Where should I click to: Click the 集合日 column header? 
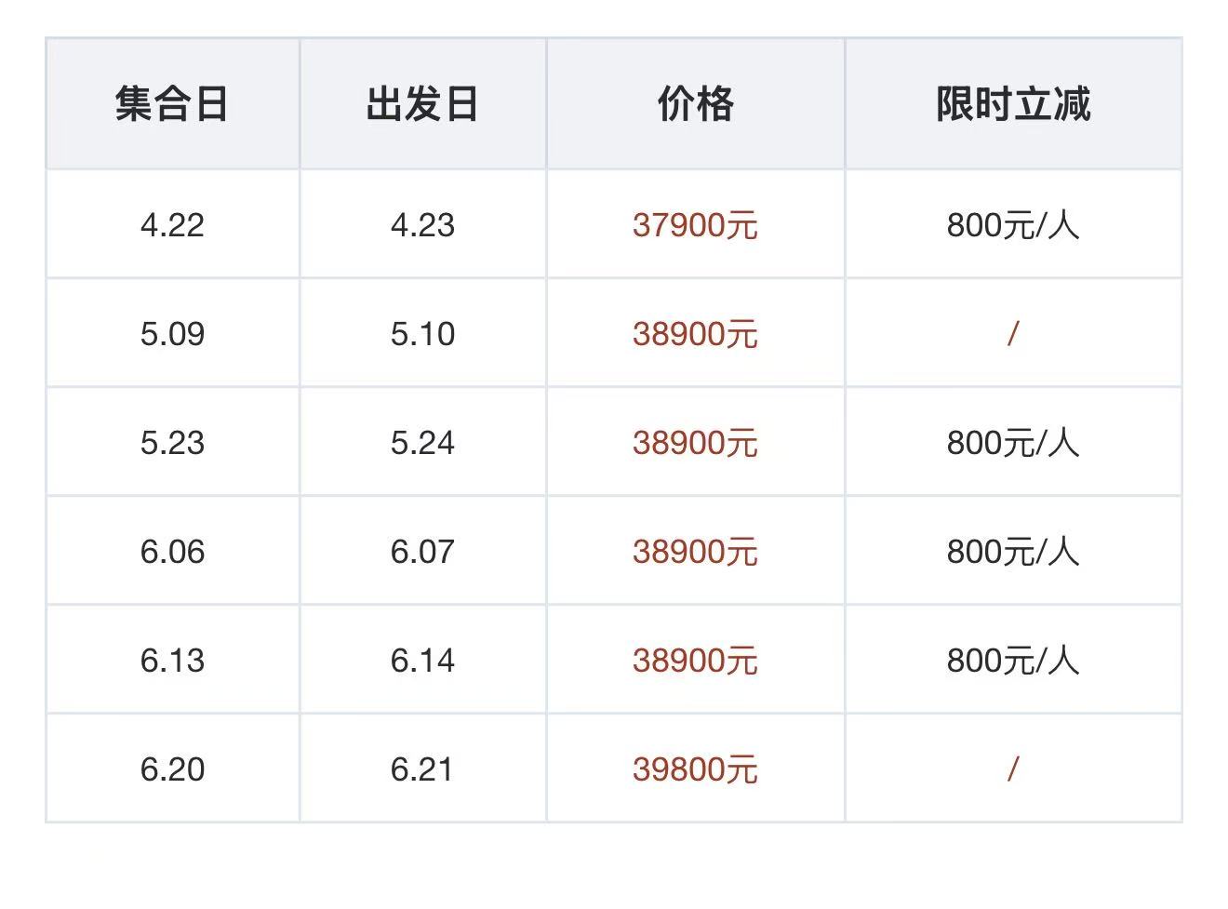point(172,103)
